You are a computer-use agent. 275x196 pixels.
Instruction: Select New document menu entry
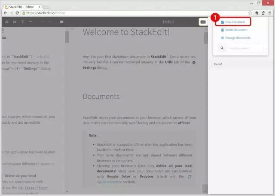tap(233, 22)
